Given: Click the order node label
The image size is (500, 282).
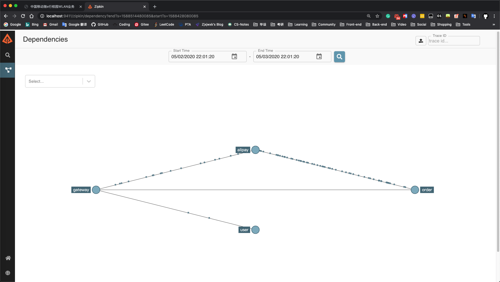Looking at the screenshot, I should tap(427, 190).
